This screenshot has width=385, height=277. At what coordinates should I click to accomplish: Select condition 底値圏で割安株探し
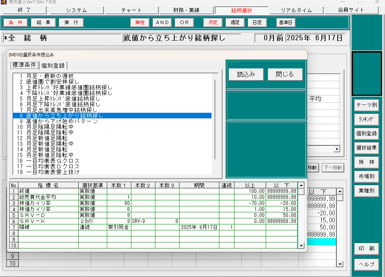[112, 82]
